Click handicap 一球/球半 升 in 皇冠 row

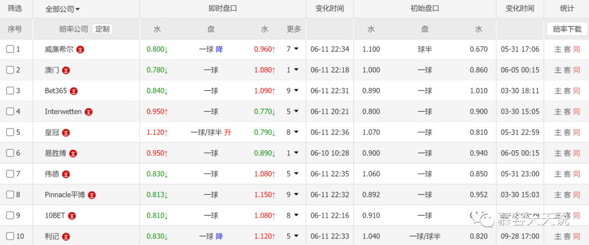pyautogui.click(x=211, y=132)
